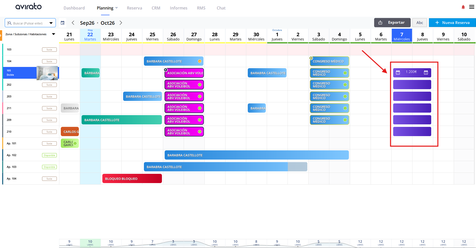Click green payment icon on Ap. 101 Carlos reservation

point(75,143)
